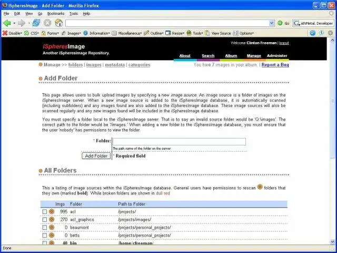Screen dimensions: 337x253
Task: Open the Tools menu in menu bar
Action: 74,14
